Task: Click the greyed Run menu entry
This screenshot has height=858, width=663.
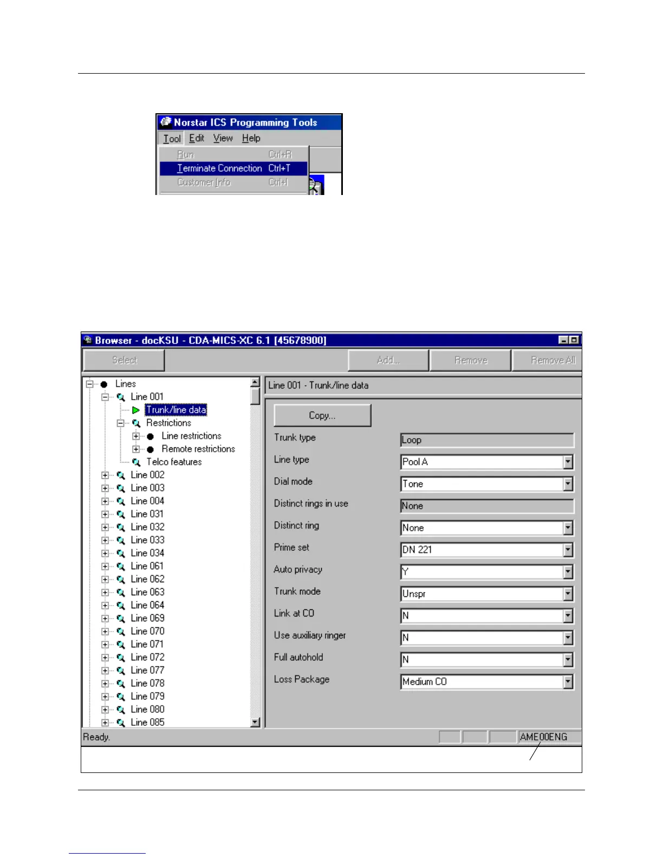Action: [233, 154]
